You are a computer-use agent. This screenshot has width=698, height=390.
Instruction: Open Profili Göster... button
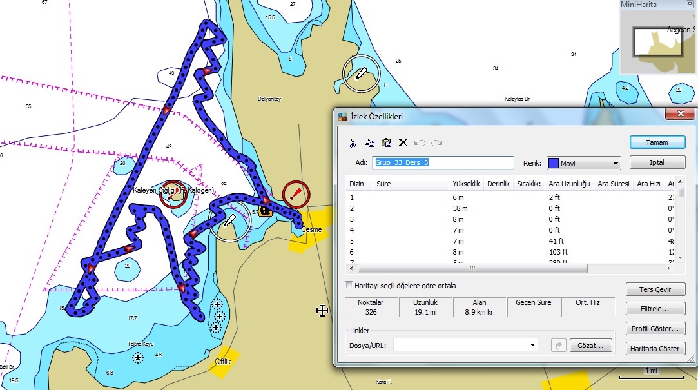(x=655, y=329)
